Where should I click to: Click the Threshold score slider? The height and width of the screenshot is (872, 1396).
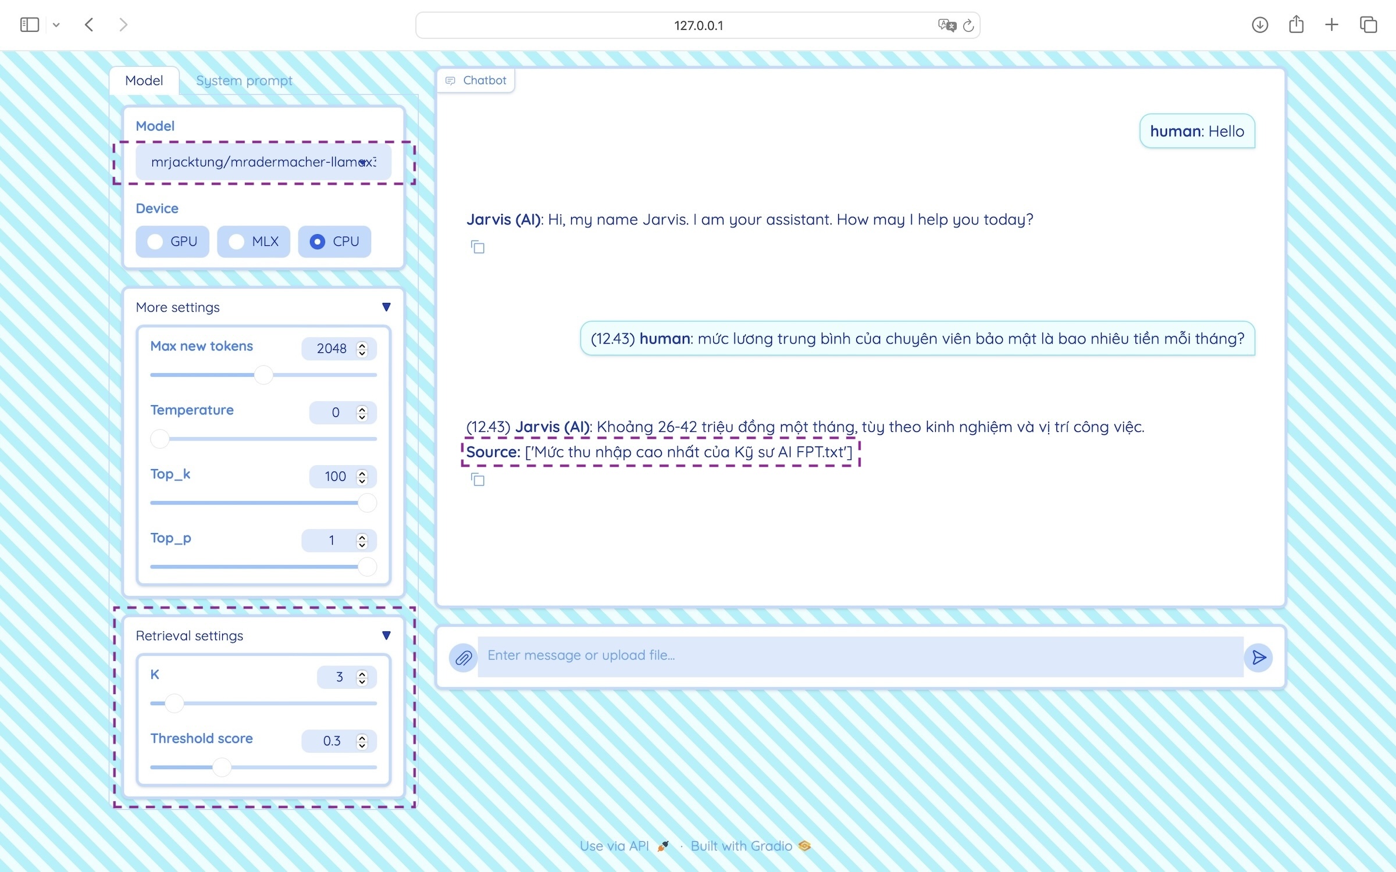[263, 767]
